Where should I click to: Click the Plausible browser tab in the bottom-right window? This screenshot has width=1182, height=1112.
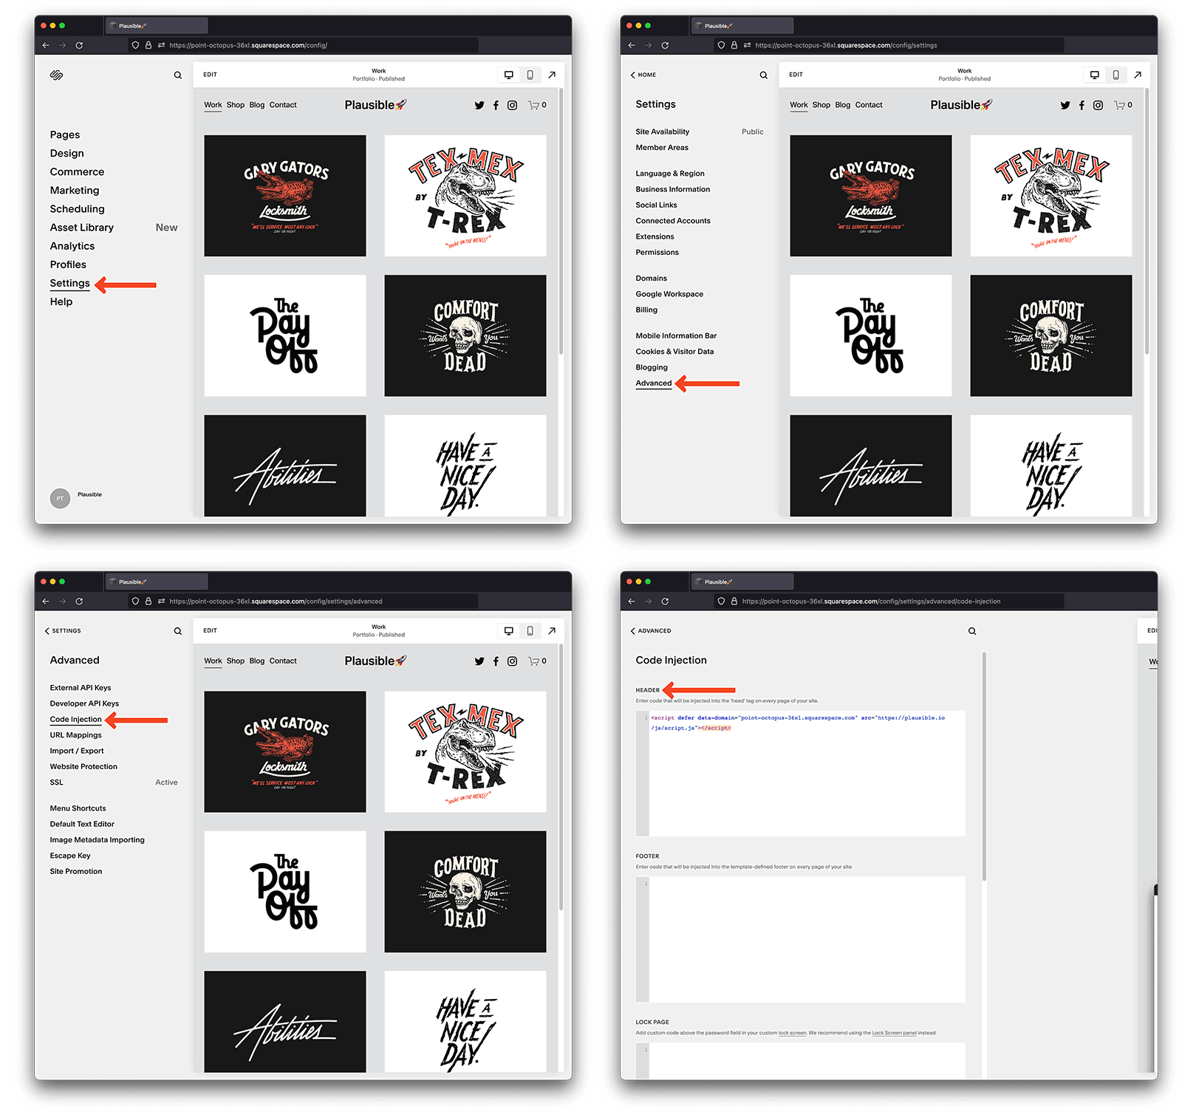click(742, 581)
